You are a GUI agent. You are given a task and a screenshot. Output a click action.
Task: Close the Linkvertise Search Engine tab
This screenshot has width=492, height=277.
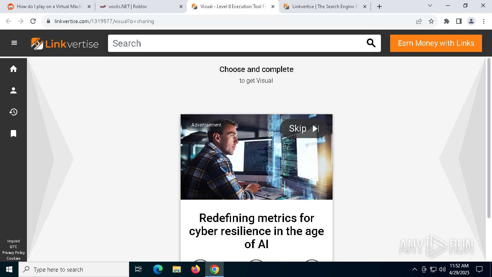pyautogui.click(x=365, y=7)
